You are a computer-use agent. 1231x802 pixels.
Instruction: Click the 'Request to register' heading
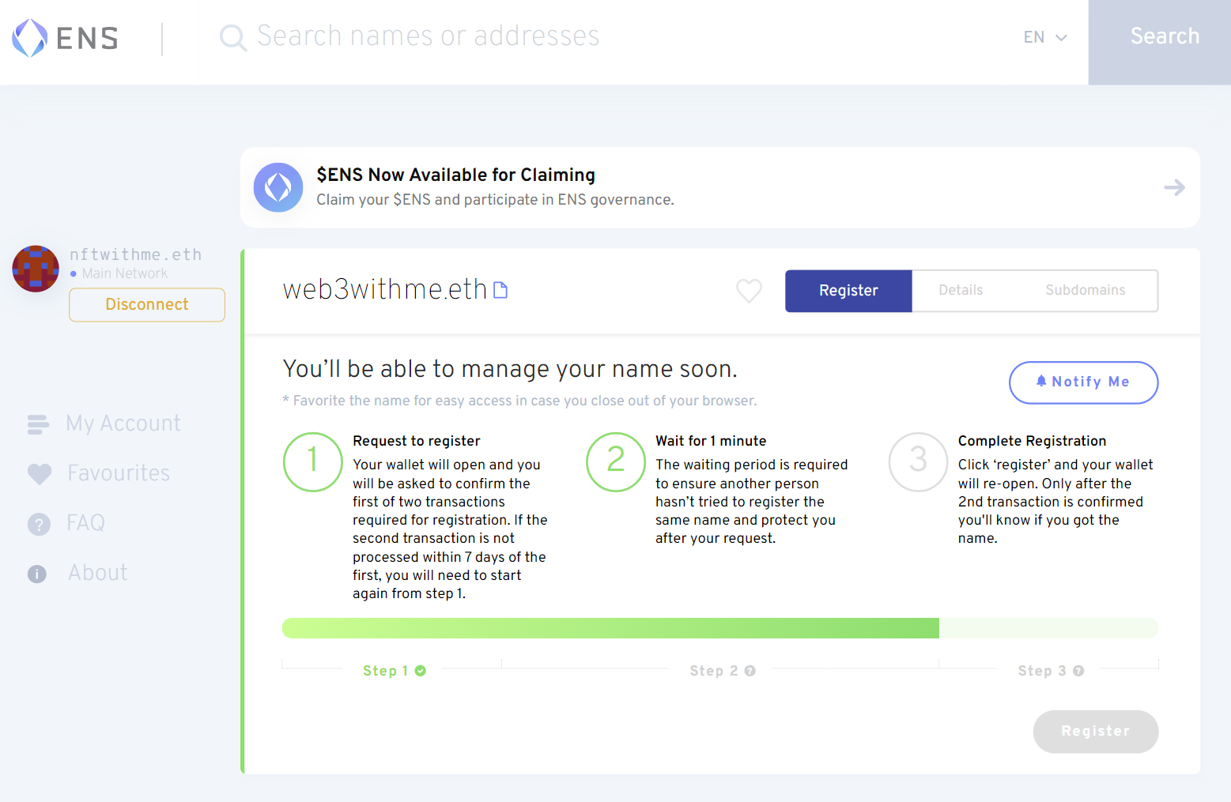[x=417, y=441]
